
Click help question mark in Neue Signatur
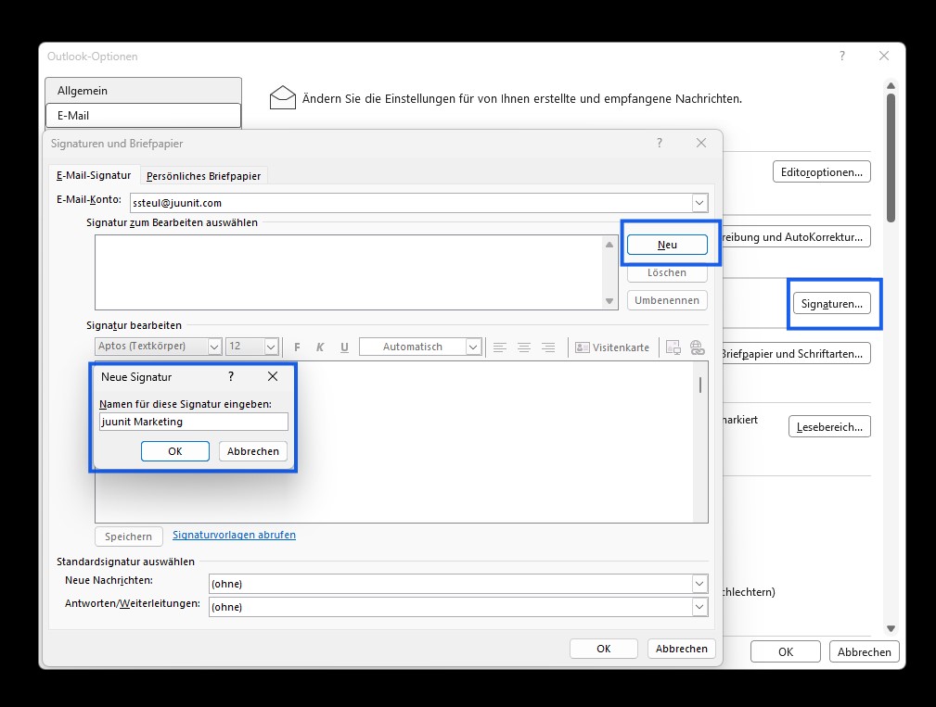(231, 376)
